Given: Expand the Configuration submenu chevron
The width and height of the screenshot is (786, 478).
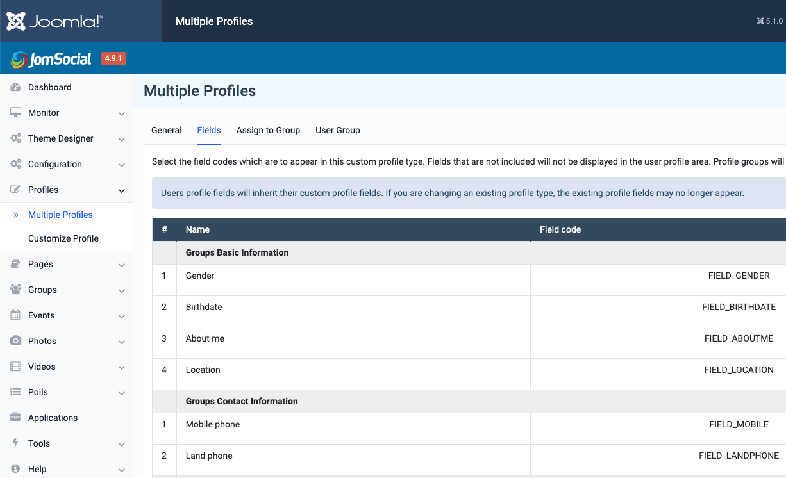Looking at the screenshot, I should [x=122, y=165].
